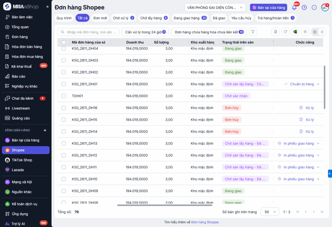Expand the records per page dropdown

pos(270,212)
